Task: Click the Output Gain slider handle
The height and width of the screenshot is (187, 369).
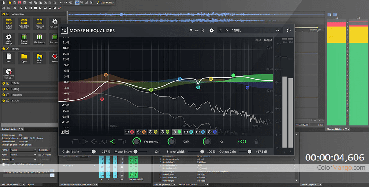Action: (x=249, y=152)
